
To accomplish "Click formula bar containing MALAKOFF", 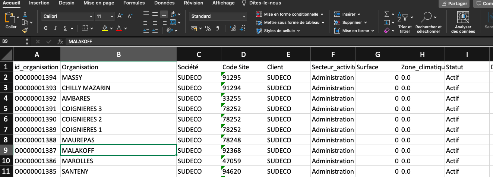I will pos(279,41).
